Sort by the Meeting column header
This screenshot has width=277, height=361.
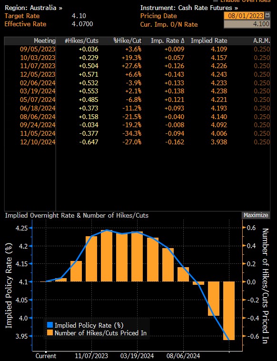pyautogui.click(x=45, y=41)
